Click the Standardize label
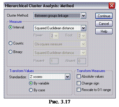Screen dimensions: 119x107 pos(18,77)
